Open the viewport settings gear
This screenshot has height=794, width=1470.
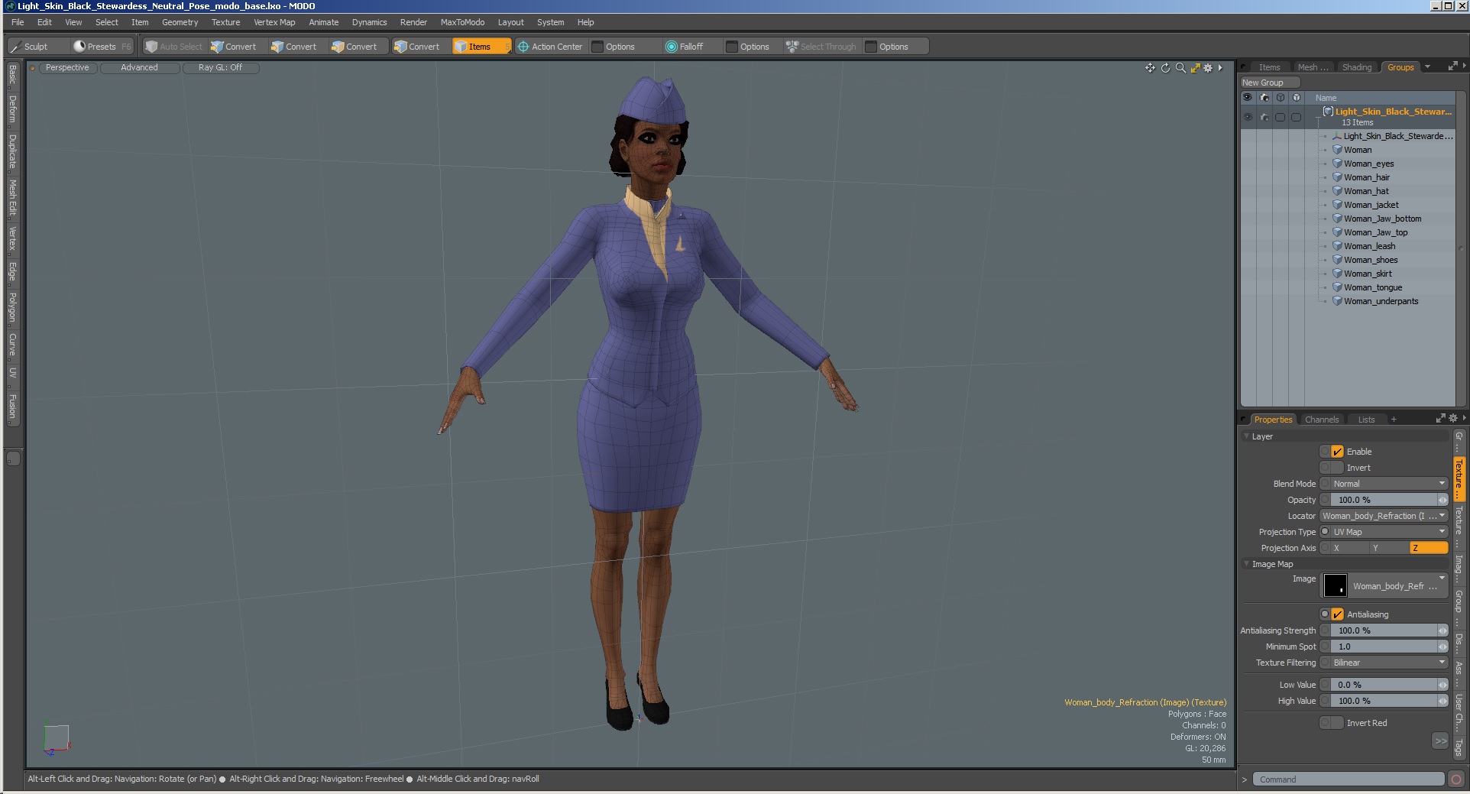click(1208, 68)
